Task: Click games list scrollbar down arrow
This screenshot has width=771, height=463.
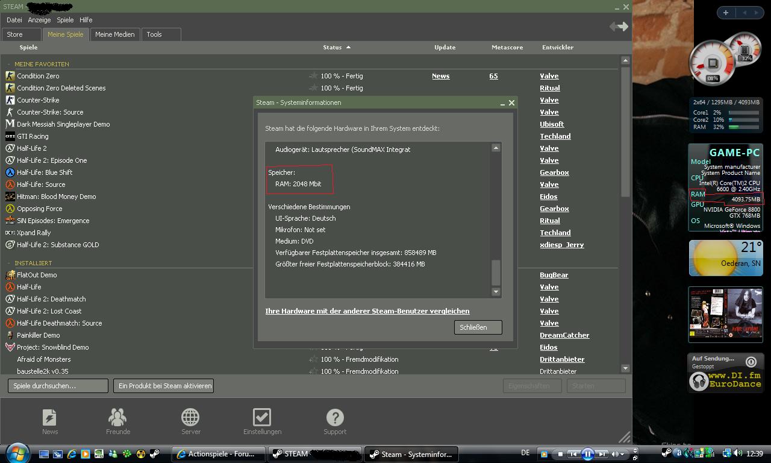Action: point(625,368)
